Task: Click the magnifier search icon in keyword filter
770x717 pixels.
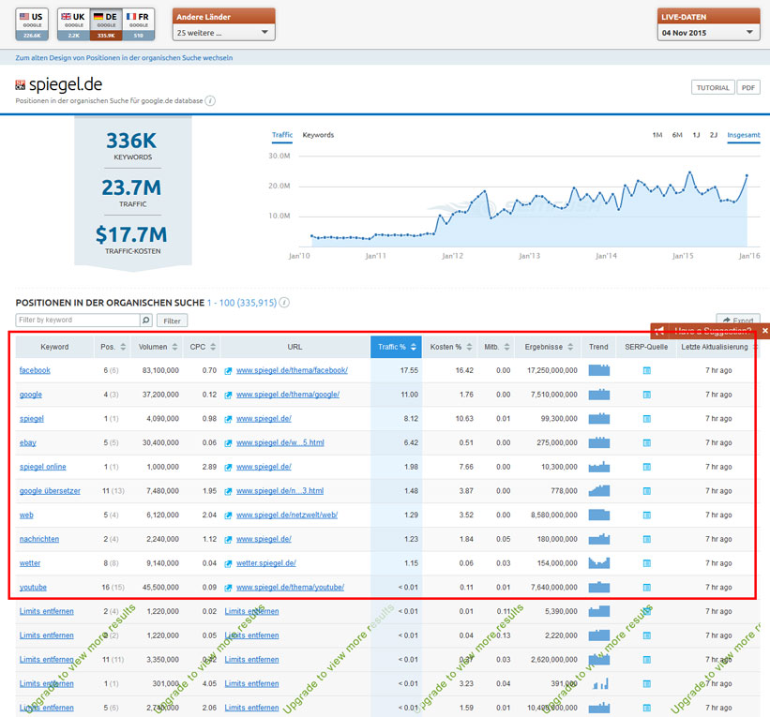Action: click(x=146, y=320)
